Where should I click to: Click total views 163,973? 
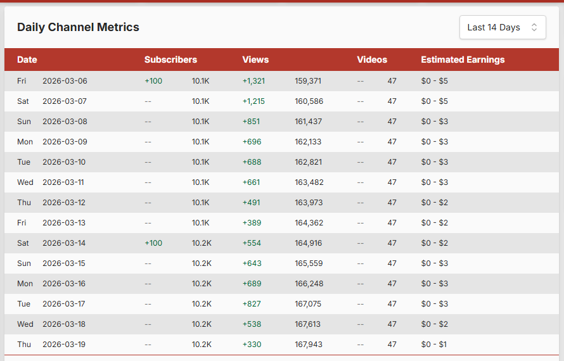pos(309,203)
